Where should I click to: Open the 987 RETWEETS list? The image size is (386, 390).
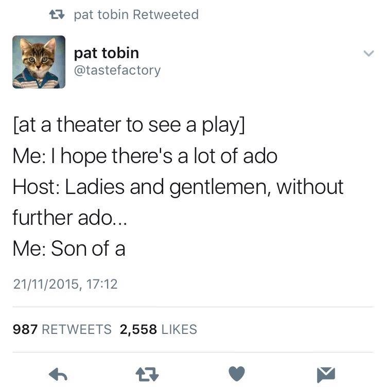(62, 329)
